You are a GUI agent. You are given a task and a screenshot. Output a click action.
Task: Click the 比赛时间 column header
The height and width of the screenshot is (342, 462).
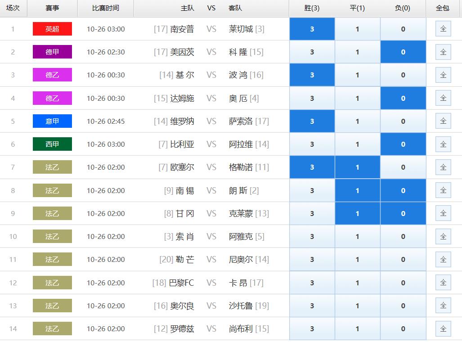click(106, 8)
